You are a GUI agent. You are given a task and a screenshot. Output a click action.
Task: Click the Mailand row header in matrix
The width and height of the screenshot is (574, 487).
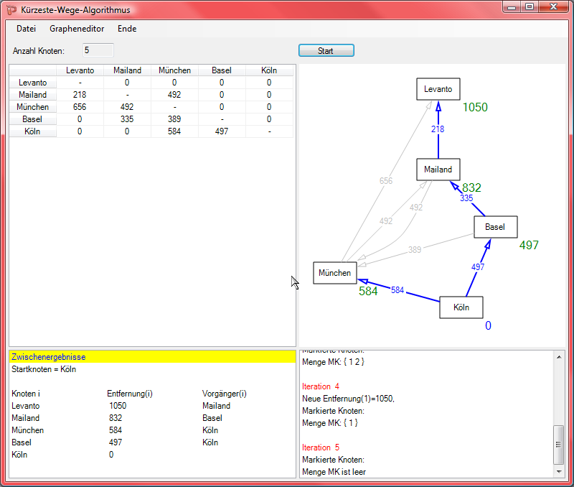33,95
